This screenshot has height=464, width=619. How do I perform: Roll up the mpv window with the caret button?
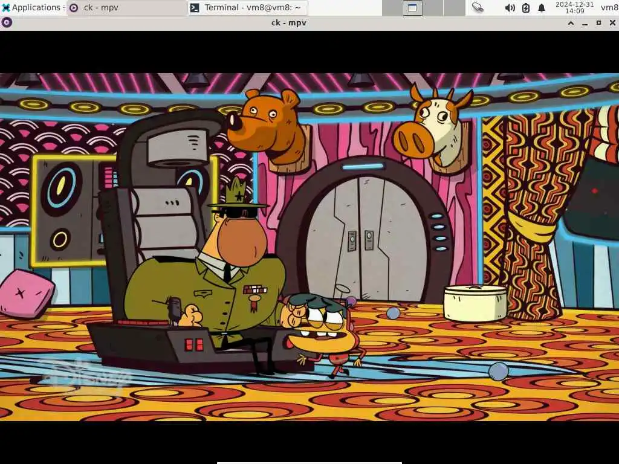571,24
